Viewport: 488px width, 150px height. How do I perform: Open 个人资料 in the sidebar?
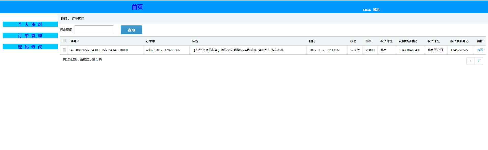point(30,24)
